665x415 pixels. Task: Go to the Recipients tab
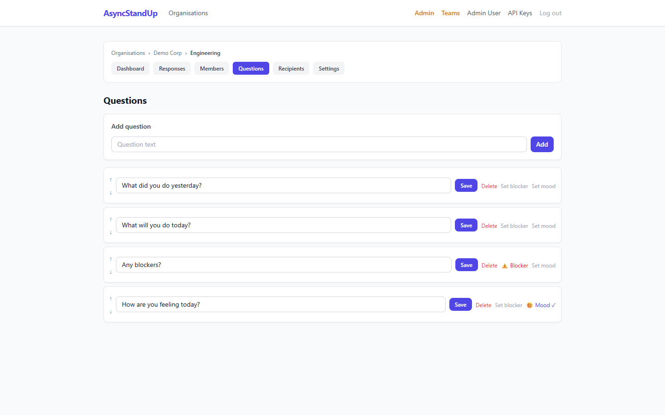coord(291,69)
